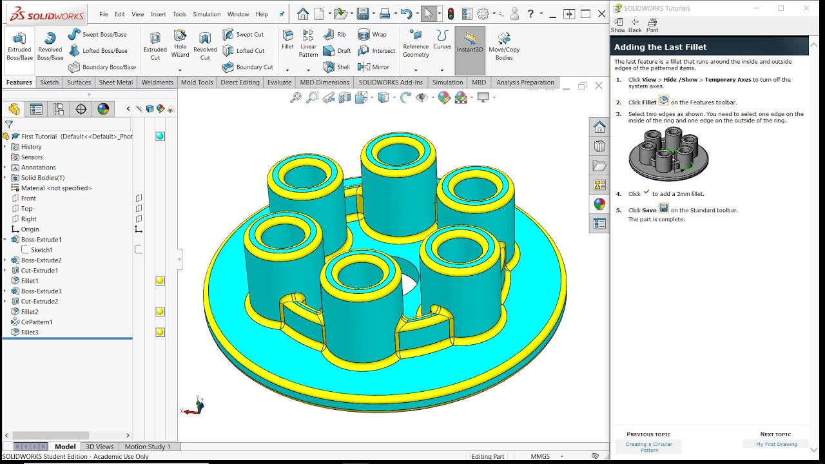
Task: Open the ConfigurationManager tab icon
Action: [x=59, y=109]
